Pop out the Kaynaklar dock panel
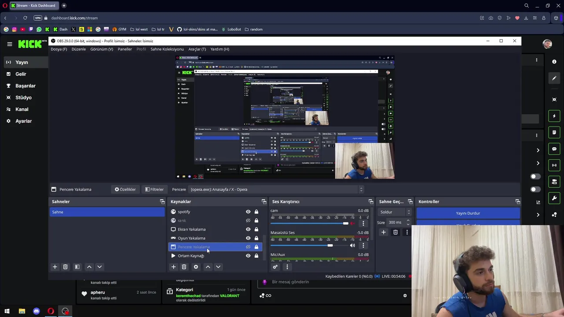The height and width of the screenshot is (317, 564). pyautogui.click(x=264, y=202)
